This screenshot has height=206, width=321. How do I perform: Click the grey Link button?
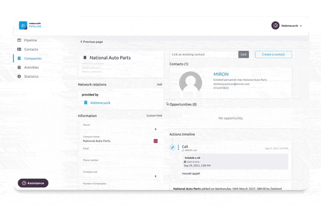click(243, 55)
